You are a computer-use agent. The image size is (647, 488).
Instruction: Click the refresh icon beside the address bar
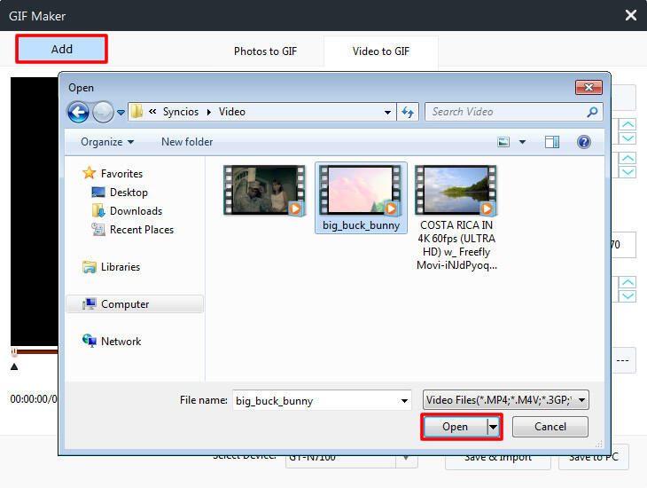click(409, 113)
